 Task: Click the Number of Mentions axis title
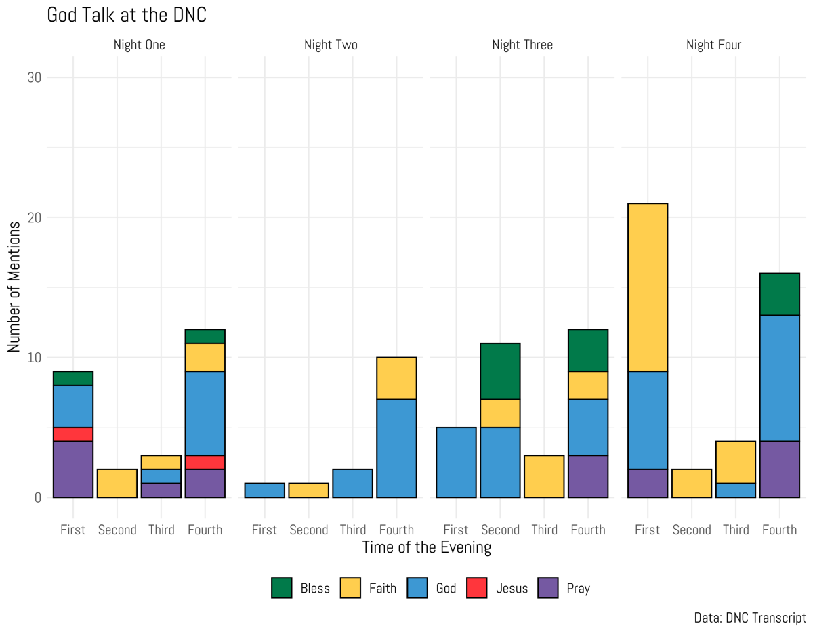[14, 287]
